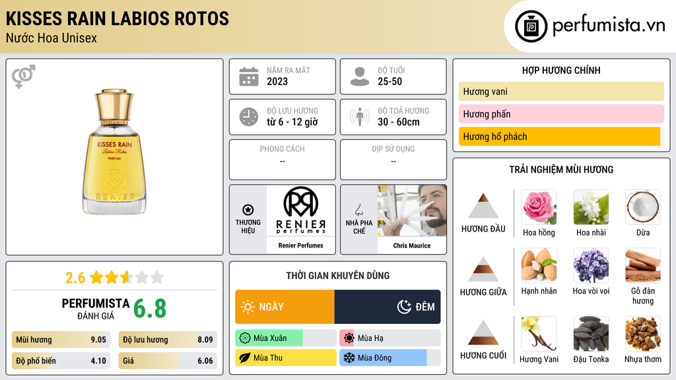
Task: Click the Mùa Thu season bar
Action: (286, 358)
